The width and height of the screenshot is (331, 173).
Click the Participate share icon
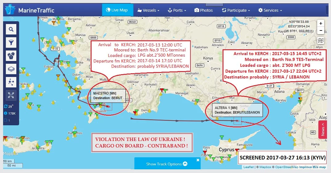click(x=224, y=10)
